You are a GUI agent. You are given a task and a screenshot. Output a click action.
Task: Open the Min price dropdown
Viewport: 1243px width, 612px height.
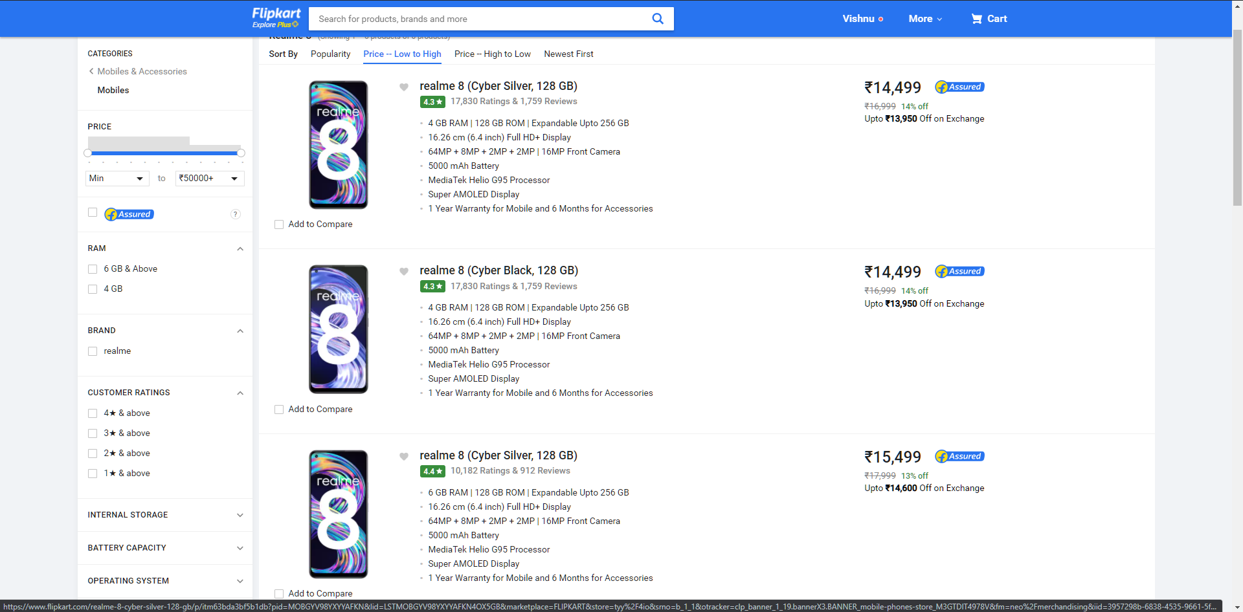point(117,178)
